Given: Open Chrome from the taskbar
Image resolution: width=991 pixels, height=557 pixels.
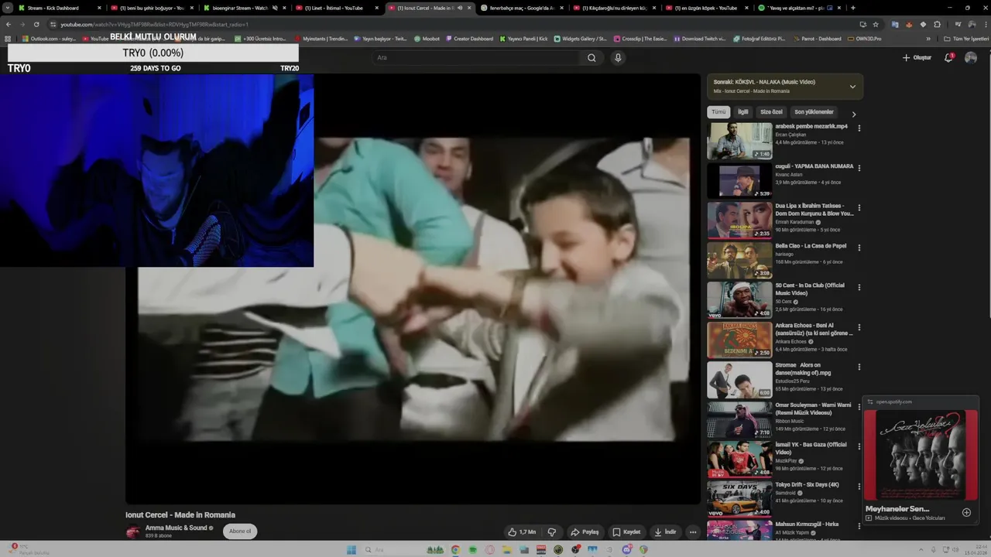Looking at the screenshot, I should [x=455, y=550].
